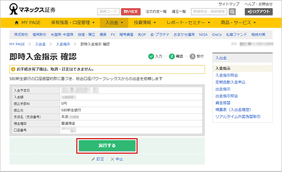The image size is (282, 172).
Task: Open 出金指示照会 in the sidebar
Action: point(227,96)
